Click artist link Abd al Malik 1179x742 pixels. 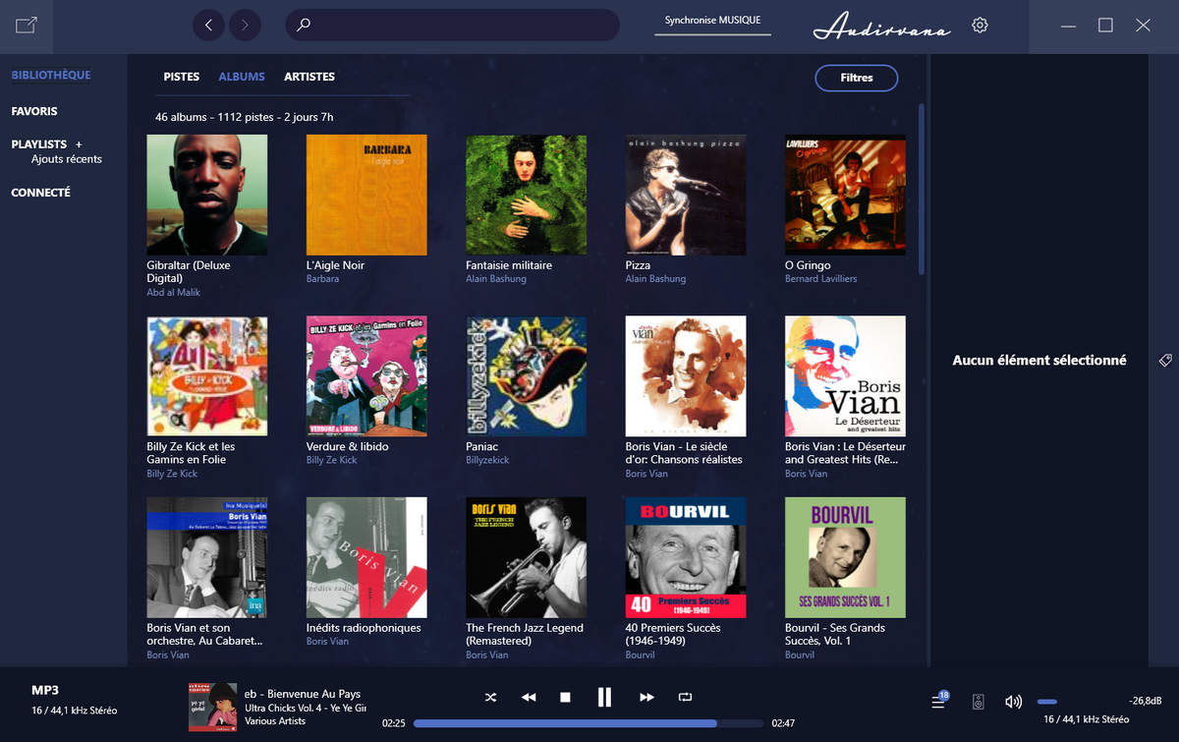(174, 293)
